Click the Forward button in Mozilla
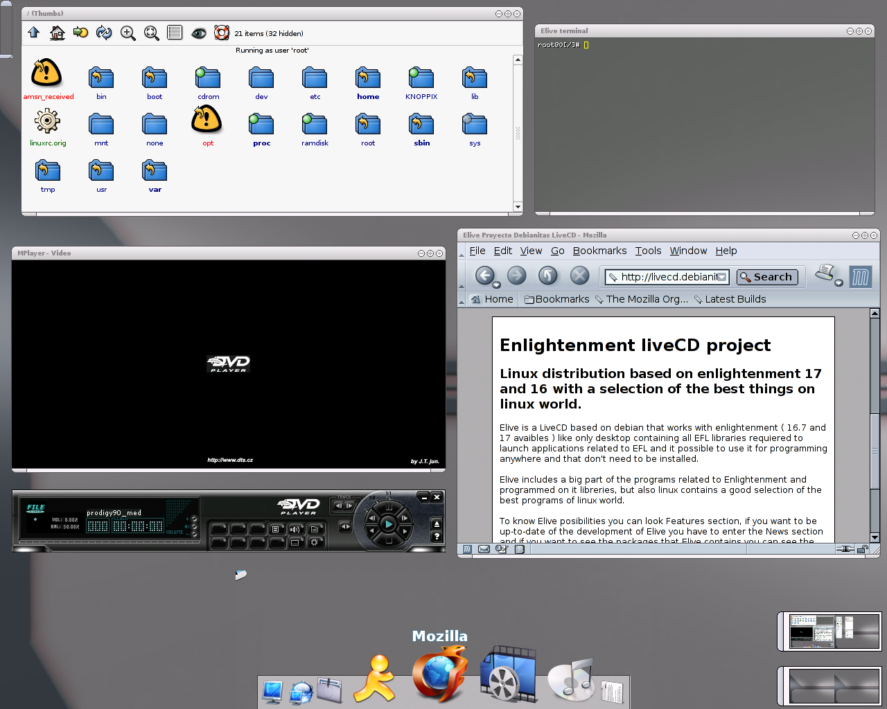This screenshot has height=709, width=887. [x=516, y=276]
